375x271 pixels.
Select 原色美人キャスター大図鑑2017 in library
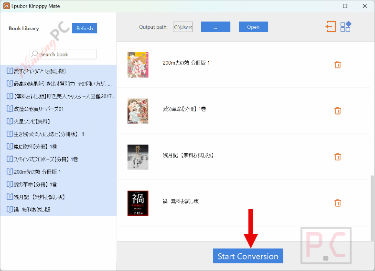[58, 96]
